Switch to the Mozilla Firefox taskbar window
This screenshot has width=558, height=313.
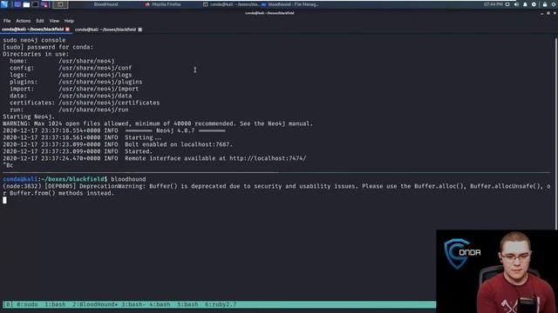coord(163,4)
